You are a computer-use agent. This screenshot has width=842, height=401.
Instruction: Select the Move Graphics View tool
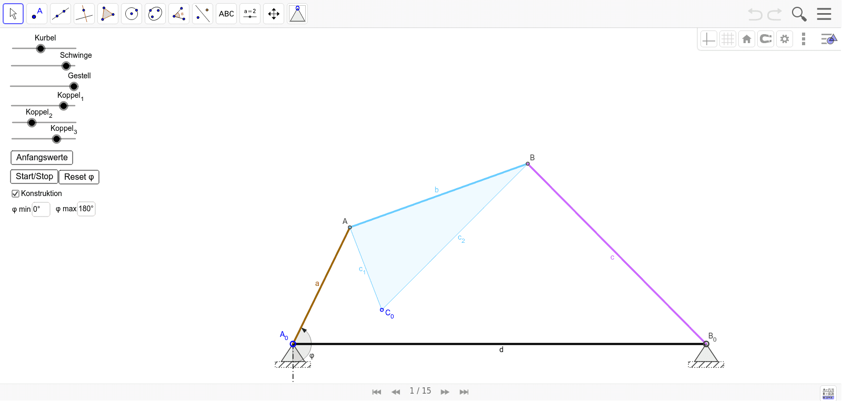point(274,14)
